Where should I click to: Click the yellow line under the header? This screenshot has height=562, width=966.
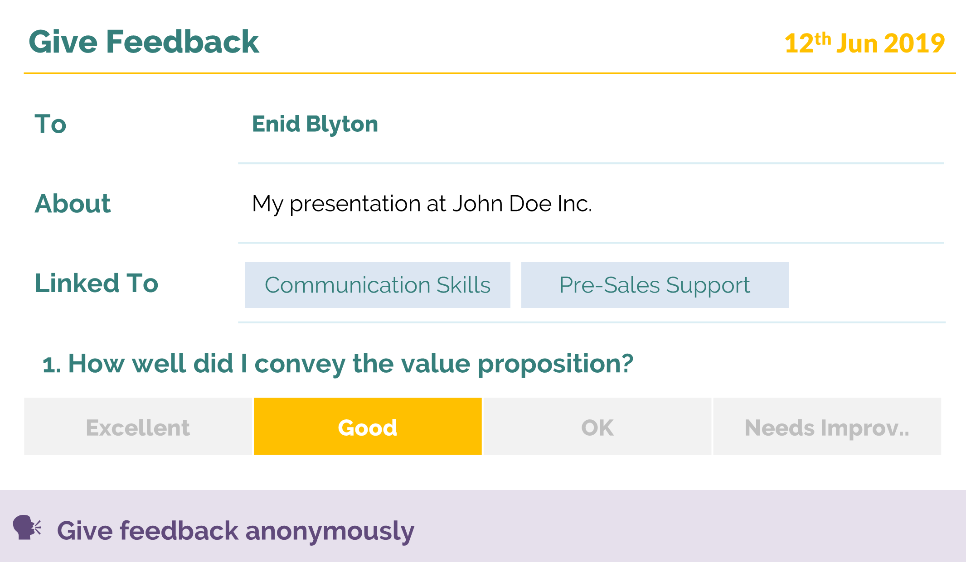490,73
